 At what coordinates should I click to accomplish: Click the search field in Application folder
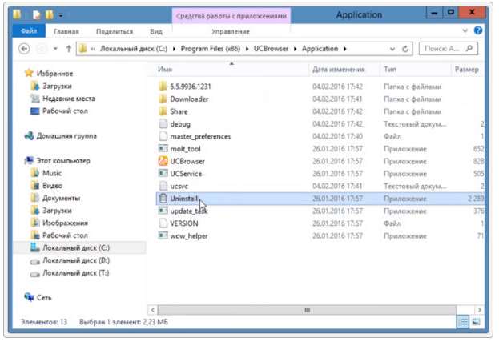click(444, 49)
